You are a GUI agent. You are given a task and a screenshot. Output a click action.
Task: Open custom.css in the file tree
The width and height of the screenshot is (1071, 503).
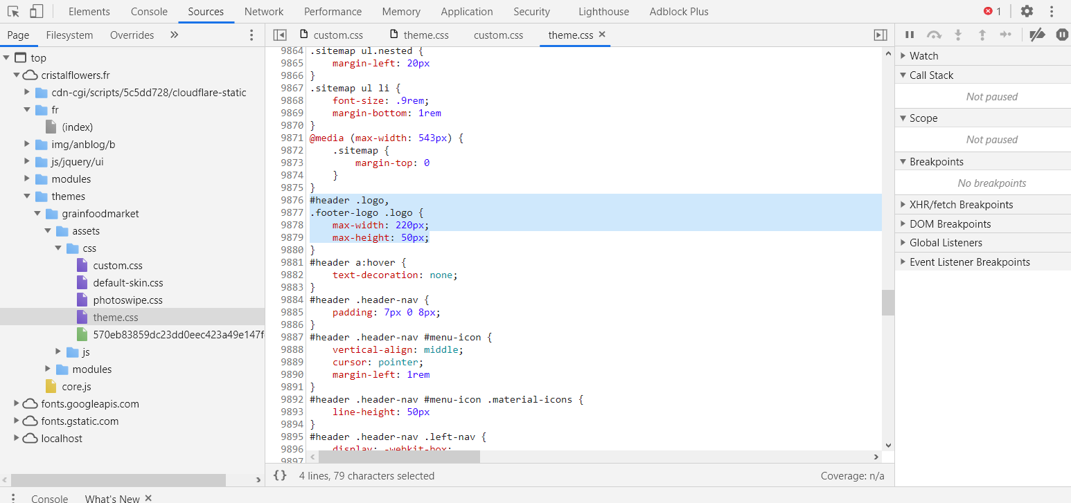[x=118, y=266]
